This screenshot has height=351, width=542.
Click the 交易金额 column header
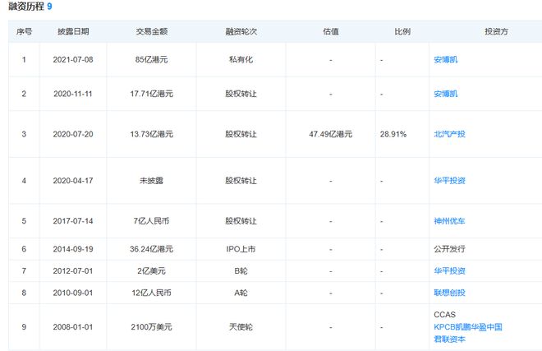point(151,31)
